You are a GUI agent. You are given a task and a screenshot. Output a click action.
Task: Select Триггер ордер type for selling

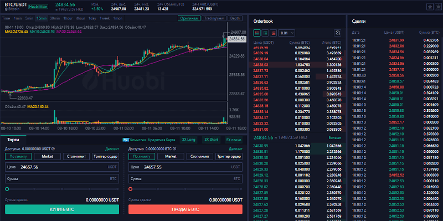pos(229,156)
